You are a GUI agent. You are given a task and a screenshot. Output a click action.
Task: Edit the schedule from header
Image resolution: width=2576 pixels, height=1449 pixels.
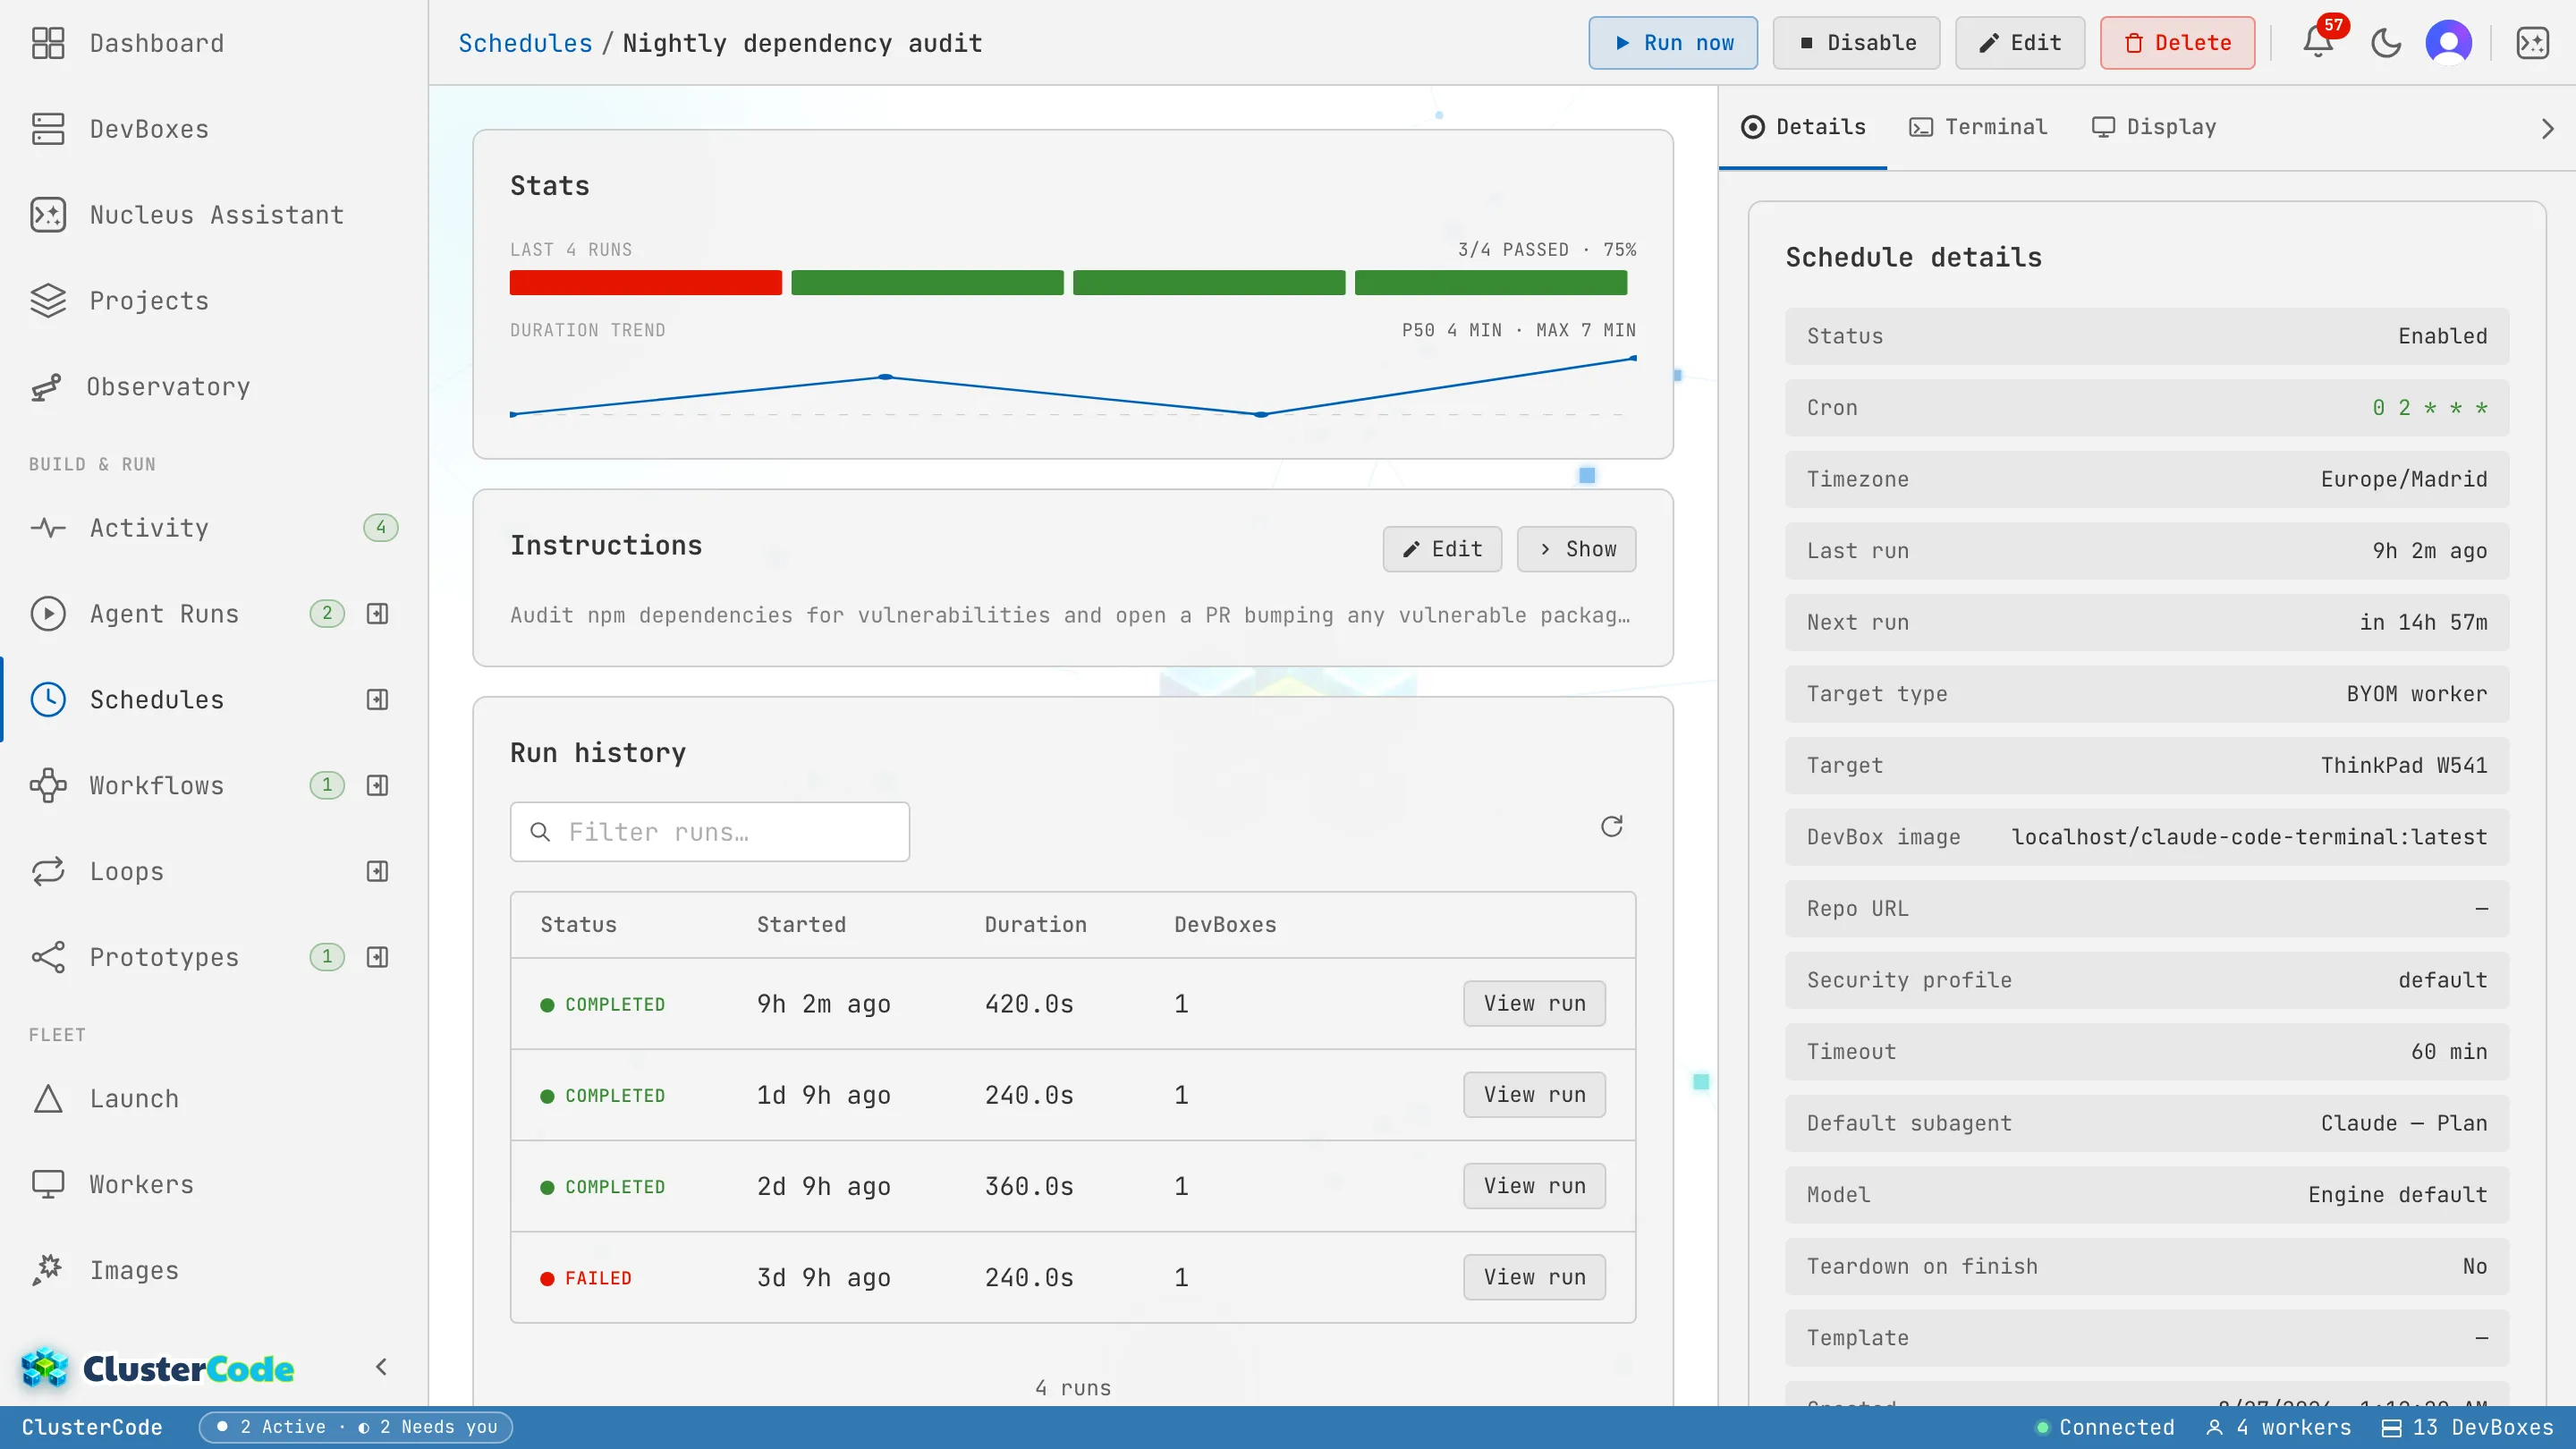(x=2020, y=43)
